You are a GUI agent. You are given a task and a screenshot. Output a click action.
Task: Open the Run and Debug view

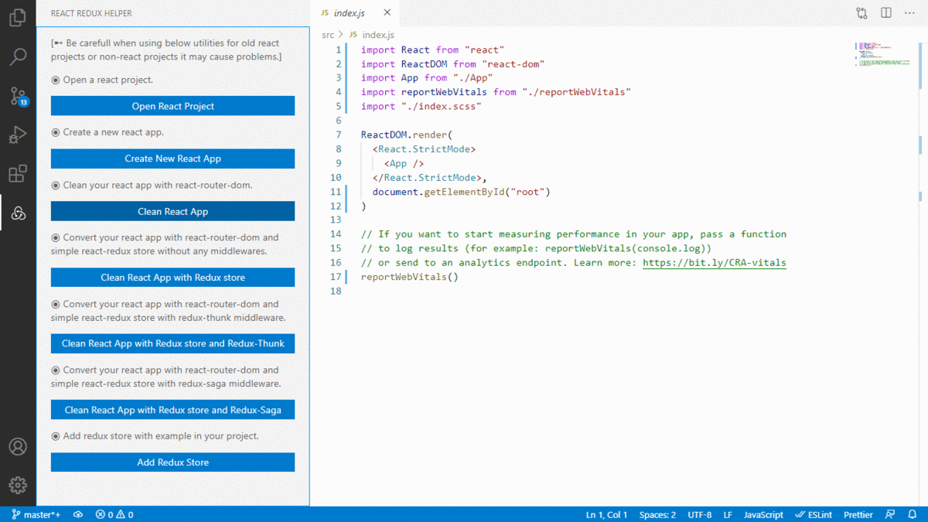coord(18,135)
